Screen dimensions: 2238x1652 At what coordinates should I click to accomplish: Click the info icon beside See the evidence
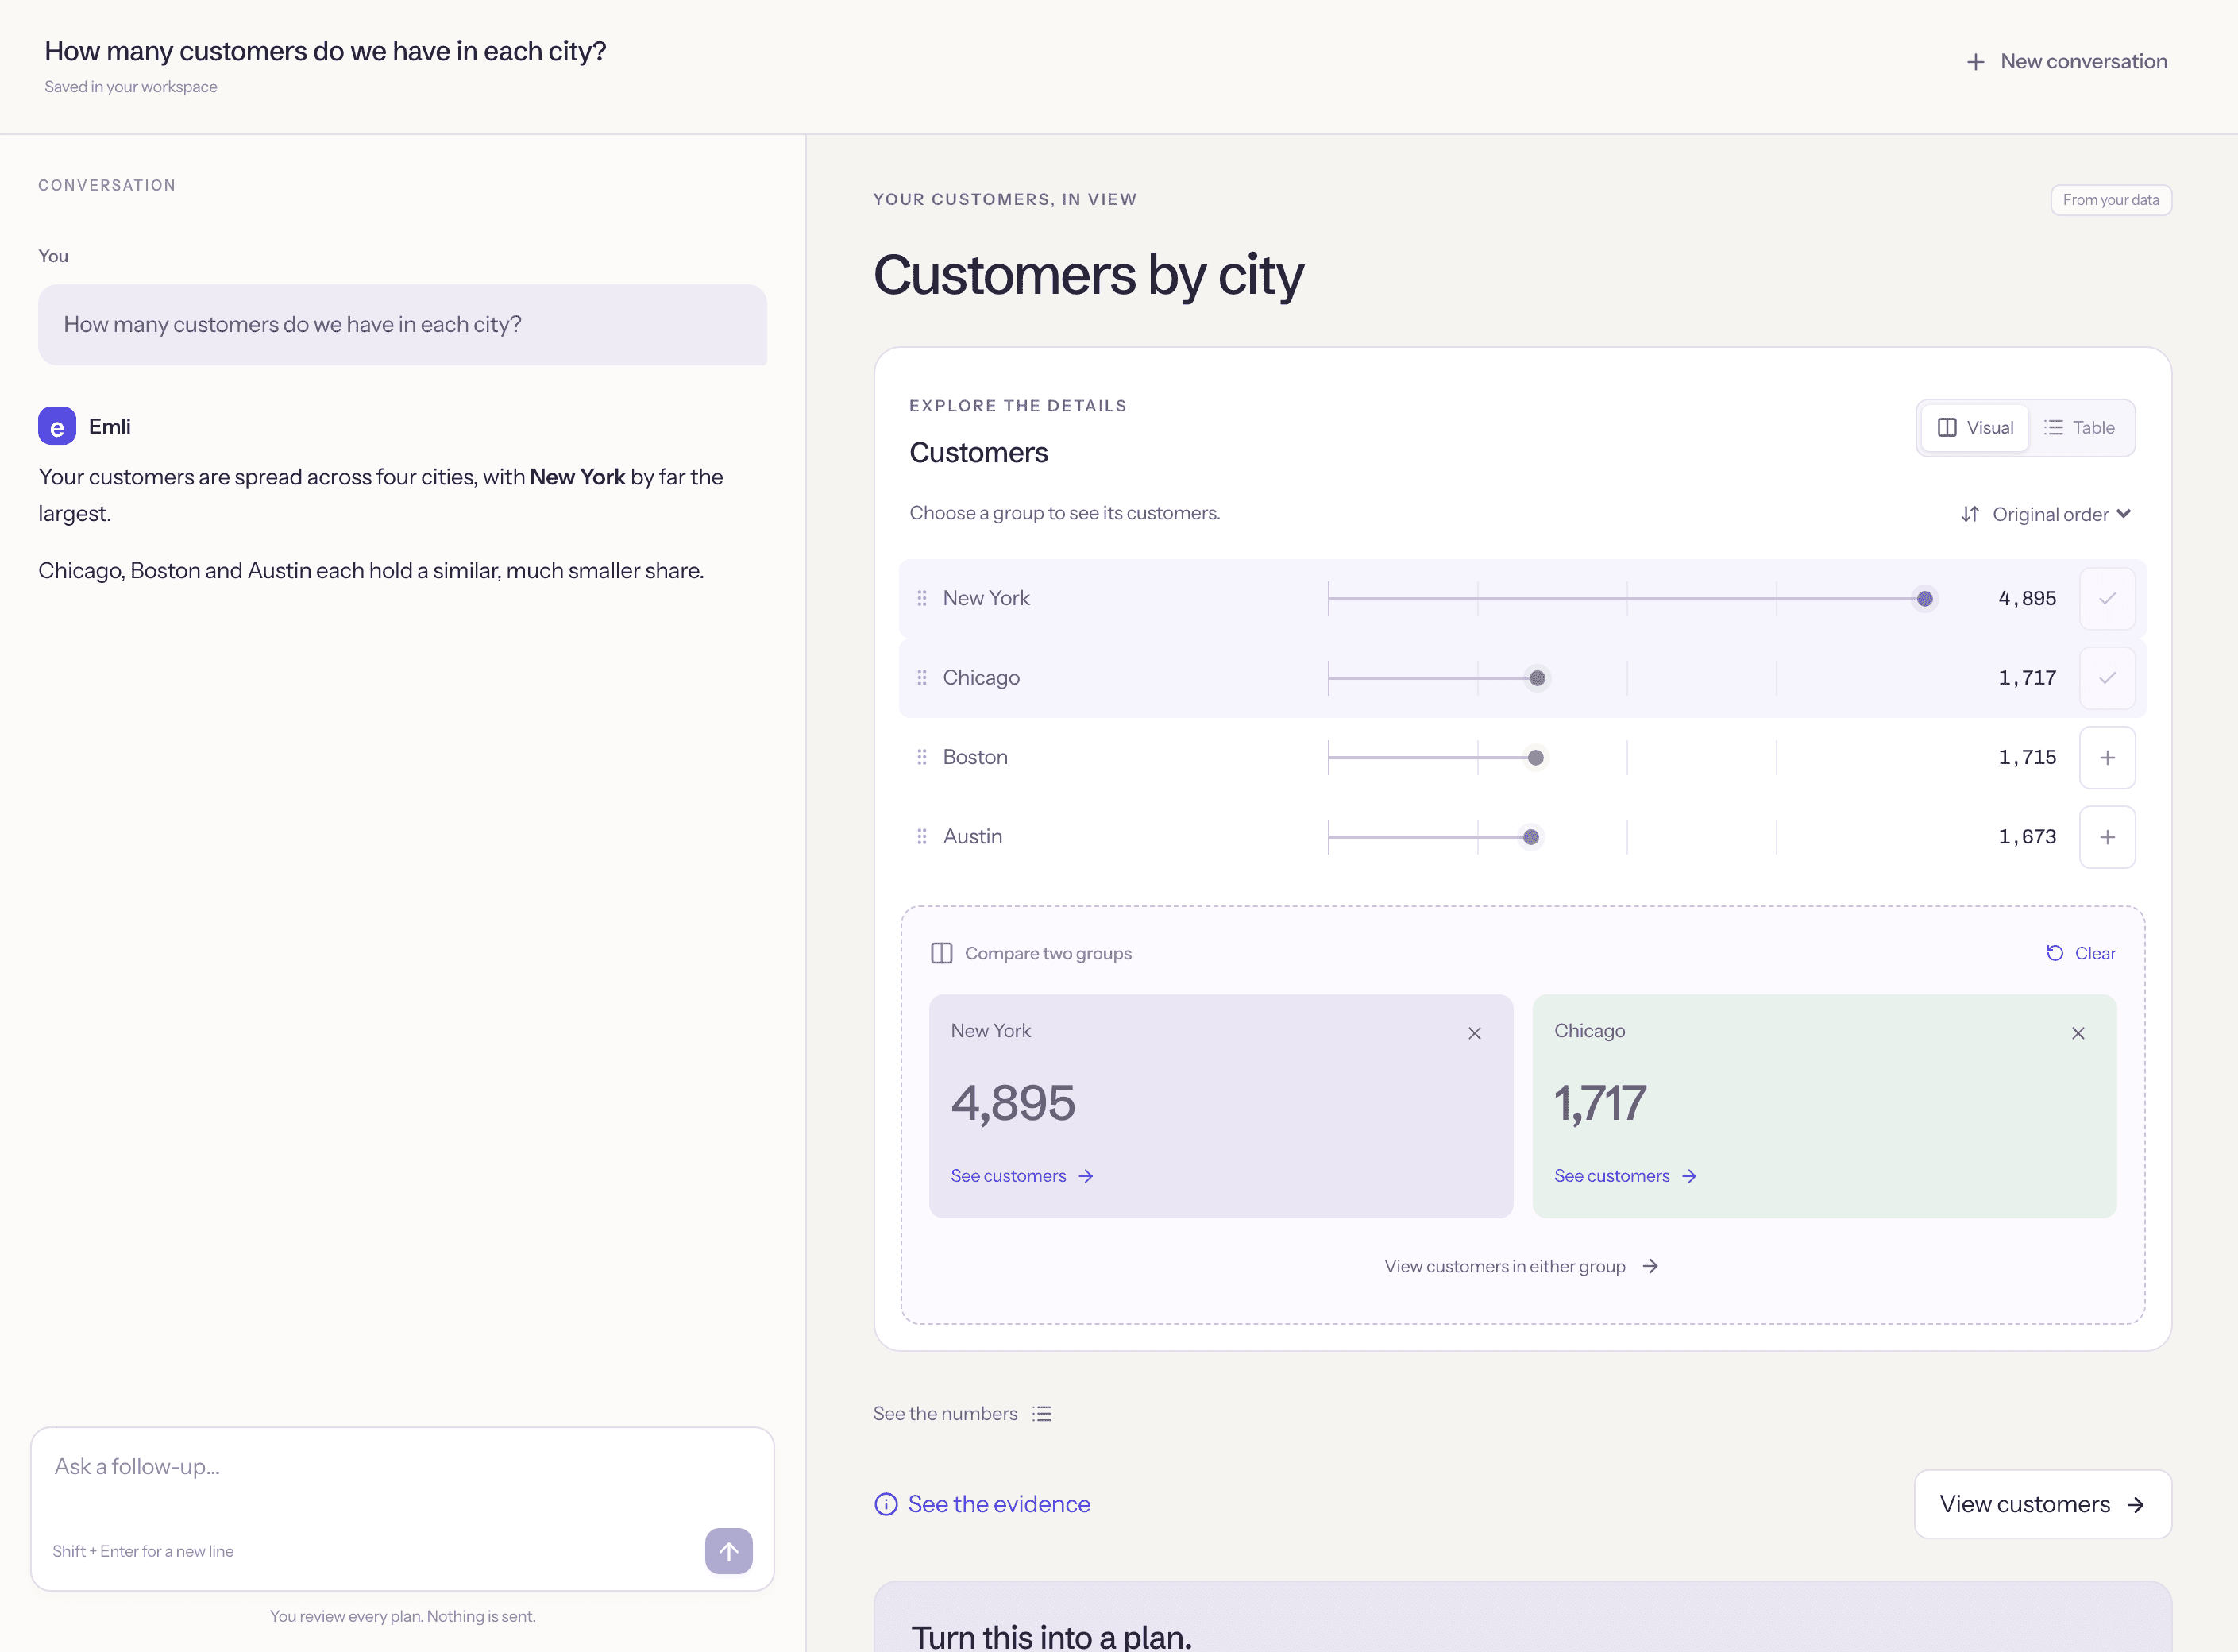pos(885,1504)
